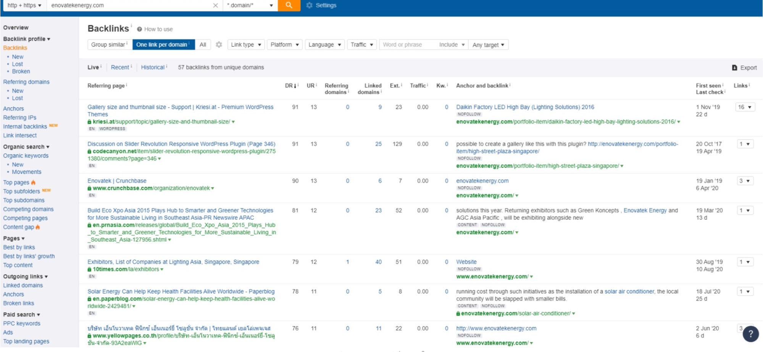Click the orange search magnifier button

tap(289, 5)
